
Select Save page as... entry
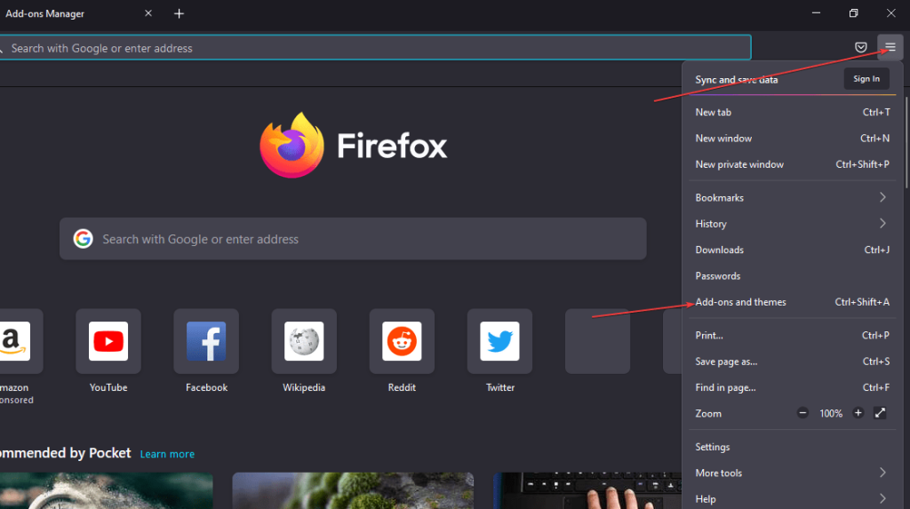pyautogui.click(x=792, y=361)
